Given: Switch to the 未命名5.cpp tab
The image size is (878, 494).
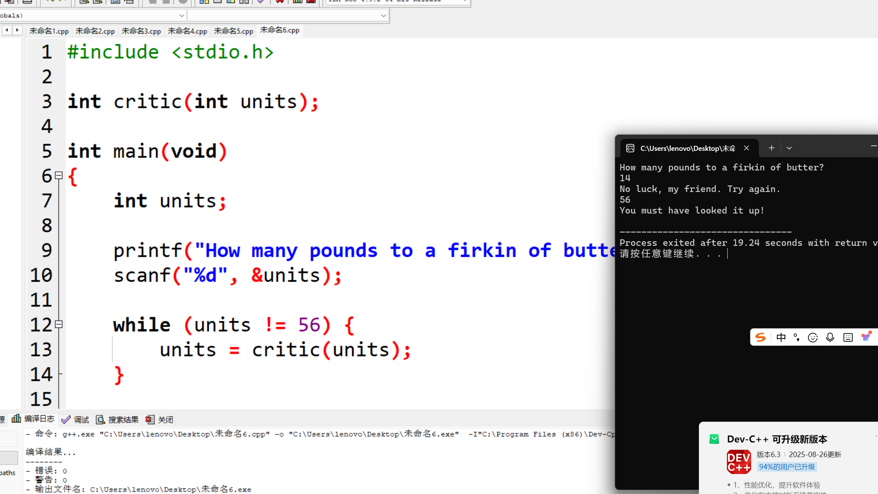Looking at the screenshot, I should [233, 31].
